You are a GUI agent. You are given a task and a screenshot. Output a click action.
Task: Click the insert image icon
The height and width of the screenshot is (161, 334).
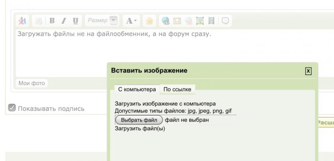pos(200,21)
